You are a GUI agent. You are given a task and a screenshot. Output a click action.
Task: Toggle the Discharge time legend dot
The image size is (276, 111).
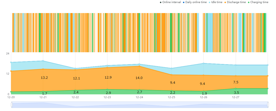coord(225,2)
